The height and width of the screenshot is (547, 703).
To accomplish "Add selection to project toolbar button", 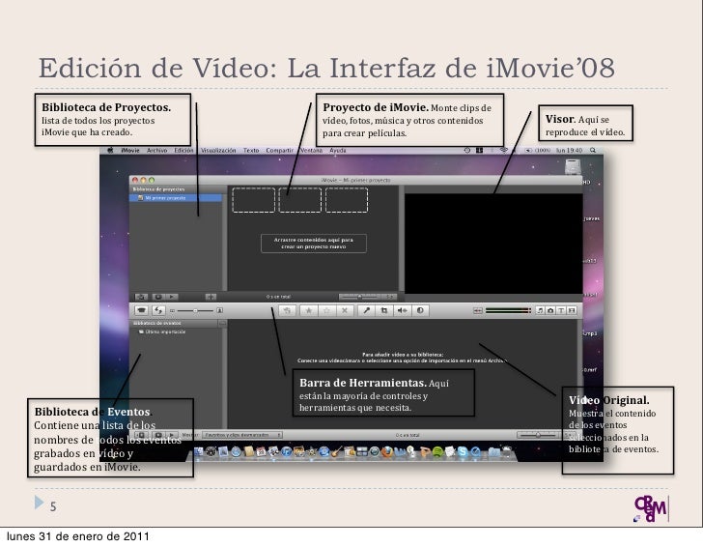I will (287, 310).
